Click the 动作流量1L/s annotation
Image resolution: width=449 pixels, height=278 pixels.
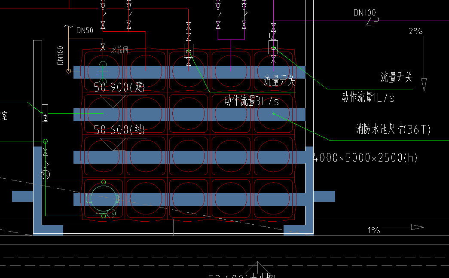point(368,98)
